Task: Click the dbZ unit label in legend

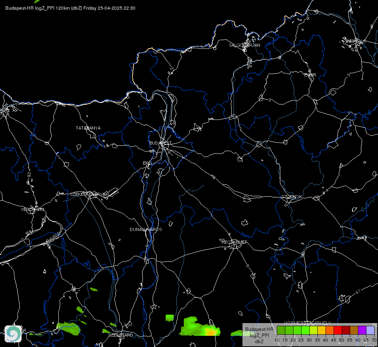Action: coord(259,342)
